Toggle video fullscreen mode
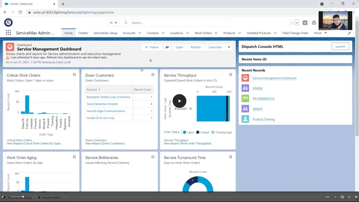The image size is (359, 202). pos(349,197)
